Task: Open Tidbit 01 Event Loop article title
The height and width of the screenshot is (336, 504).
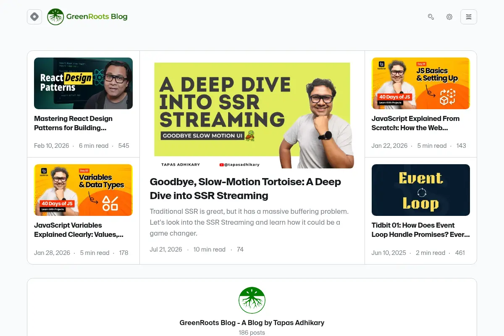Action: pyautogui.click(x=421, y=230)
